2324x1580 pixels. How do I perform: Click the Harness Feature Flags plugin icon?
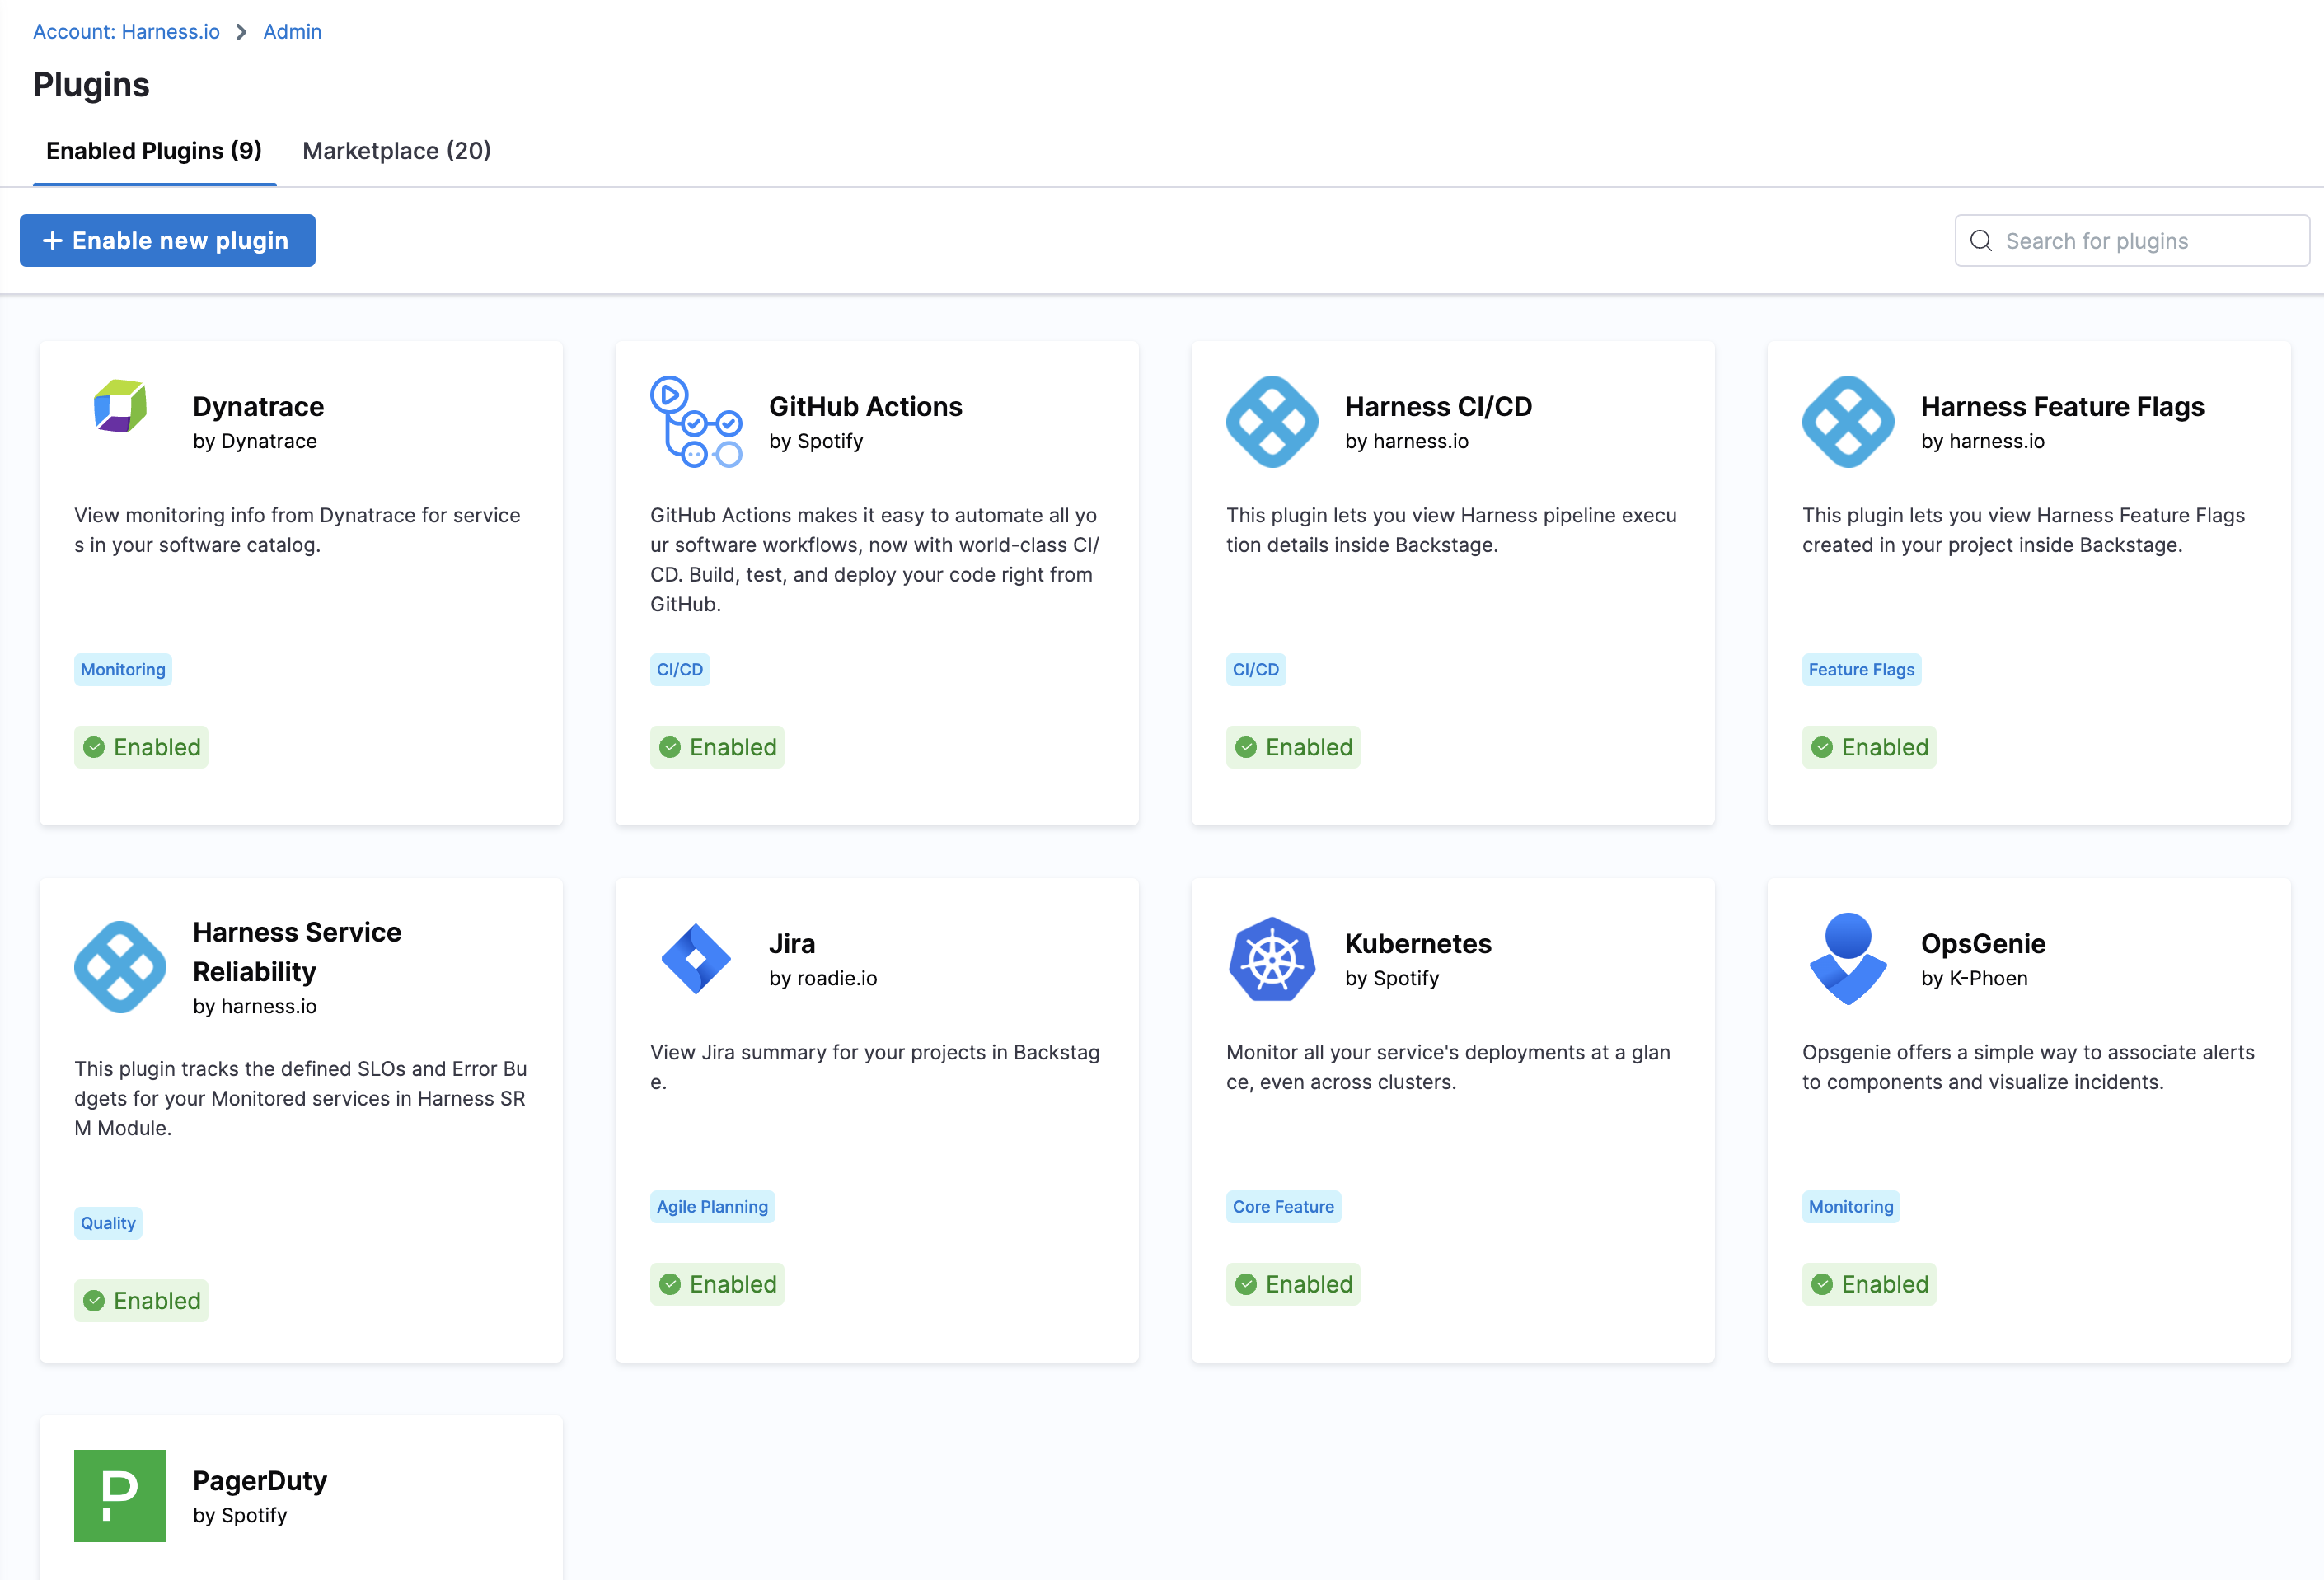[1848, 421]
